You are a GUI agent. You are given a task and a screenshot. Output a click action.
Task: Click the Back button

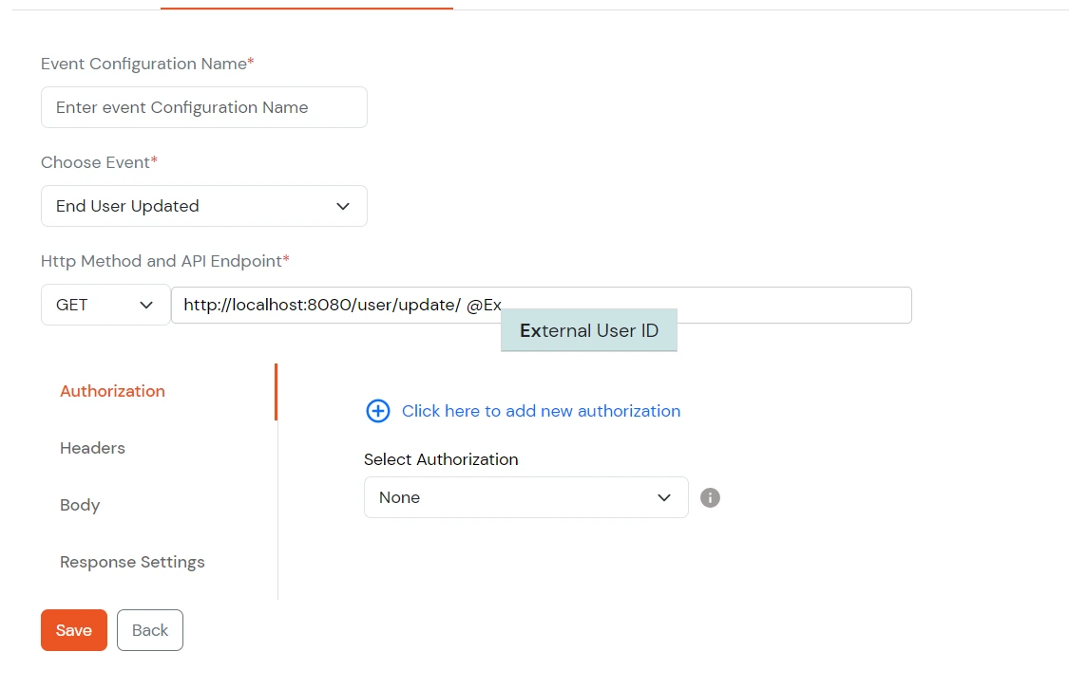149,629
